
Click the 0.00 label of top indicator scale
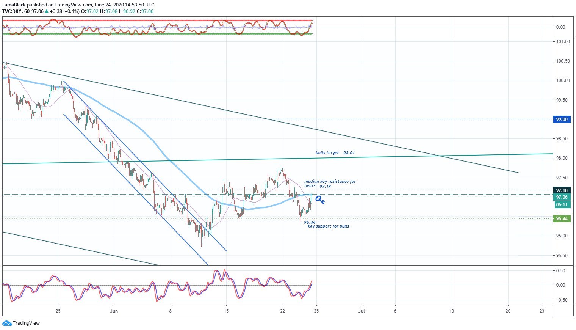pyautogui.click(x=561, y=27)
